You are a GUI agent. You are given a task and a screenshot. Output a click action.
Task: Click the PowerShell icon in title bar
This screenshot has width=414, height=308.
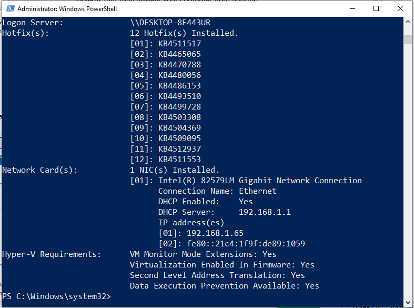pyautogui.click(x=11, y=8)
